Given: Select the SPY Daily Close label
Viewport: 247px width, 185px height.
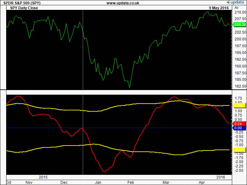Looking at the screenshot, I should click(24, 8).
